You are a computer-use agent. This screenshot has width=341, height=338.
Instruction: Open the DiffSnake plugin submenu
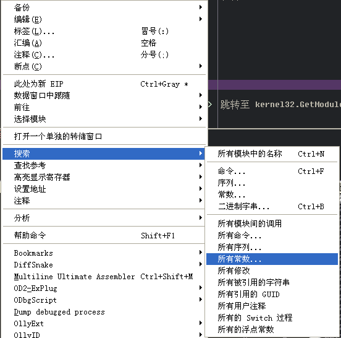(x=104, y=264)
